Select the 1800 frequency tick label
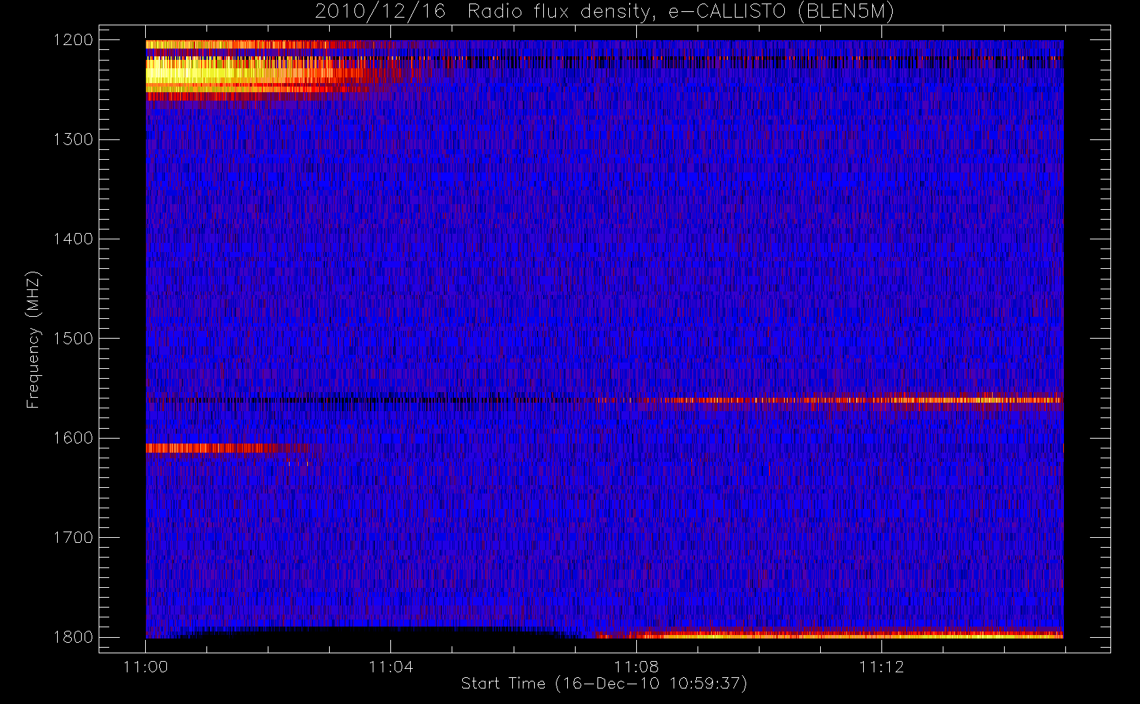 point(73,637)
